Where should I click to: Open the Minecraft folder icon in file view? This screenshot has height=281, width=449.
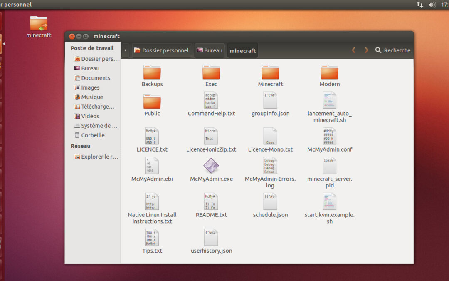tap(270, 72)
